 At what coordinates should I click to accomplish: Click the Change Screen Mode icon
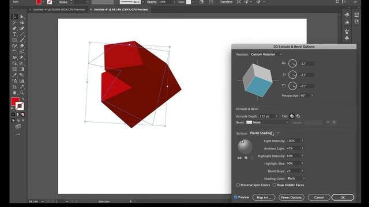click(18, 126)
